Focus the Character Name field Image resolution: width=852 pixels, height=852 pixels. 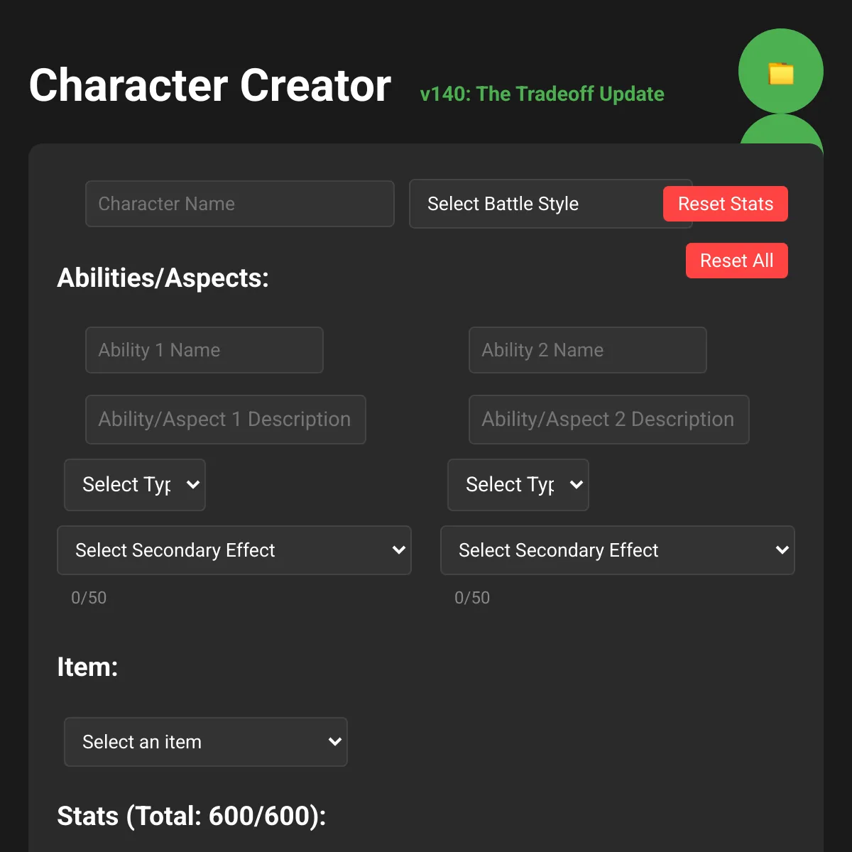coord(240,204)
